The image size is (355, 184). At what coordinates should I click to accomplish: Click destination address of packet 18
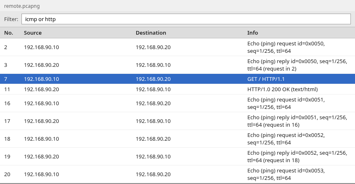(153, 139)
